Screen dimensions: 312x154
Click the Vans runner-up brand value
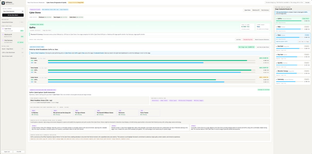click(x=259, y=26)
